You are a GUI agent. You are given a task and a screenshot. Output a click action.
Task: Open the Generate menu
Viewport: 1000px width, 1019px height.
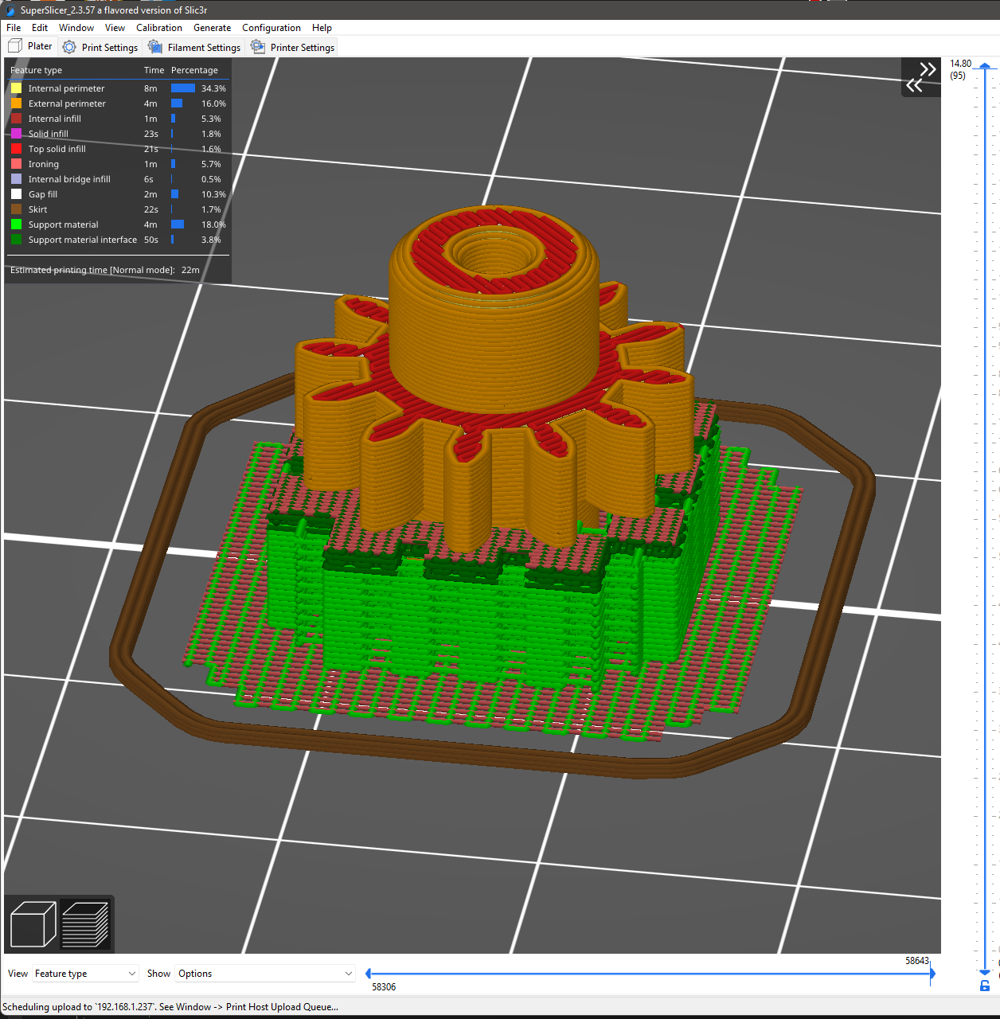click(212, 27)
